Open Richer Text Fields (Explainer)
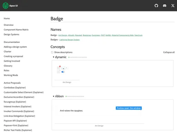 pyautogui.click(x=18, y=130)
